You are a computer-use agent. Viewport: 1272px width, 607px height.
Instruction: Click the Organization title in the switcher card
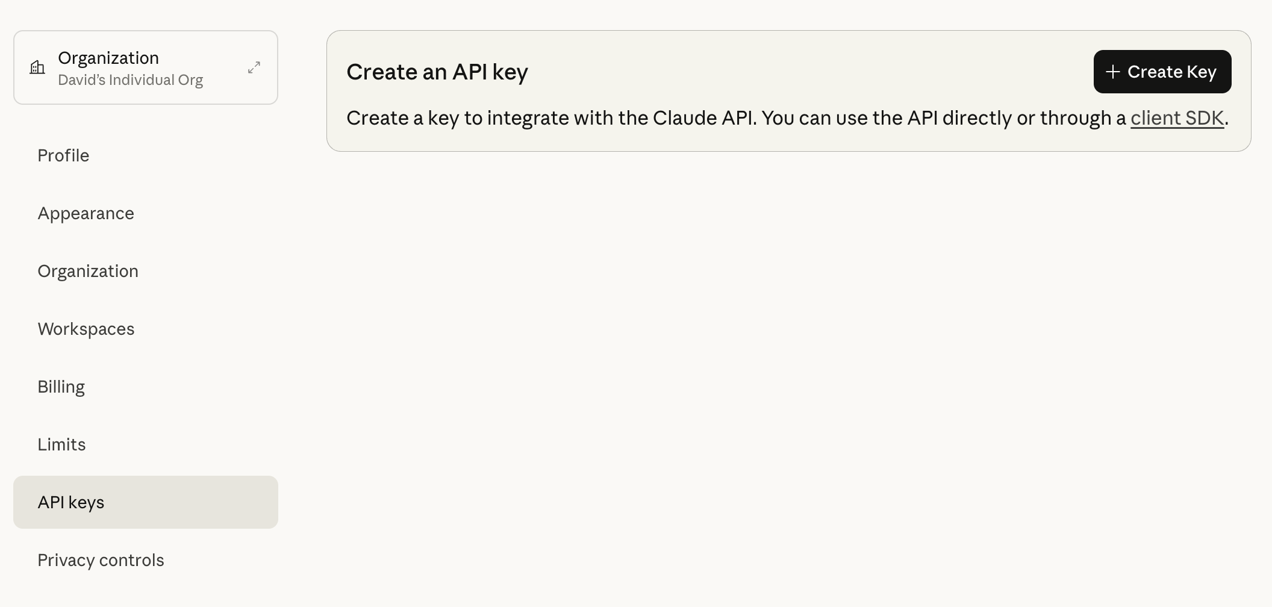[x=108, y=58]
